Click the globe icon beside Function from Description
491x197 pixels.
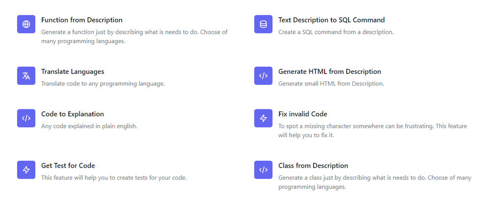pyautogui.click(x=26, y=24)
